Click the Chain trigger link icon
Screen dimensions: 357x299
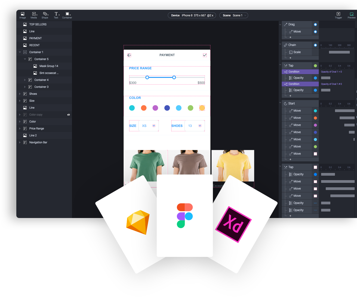coord(286,45)
